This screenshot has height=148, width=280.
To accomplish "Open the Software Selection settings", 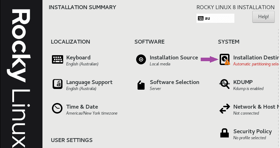I will [x=174, y=82].
